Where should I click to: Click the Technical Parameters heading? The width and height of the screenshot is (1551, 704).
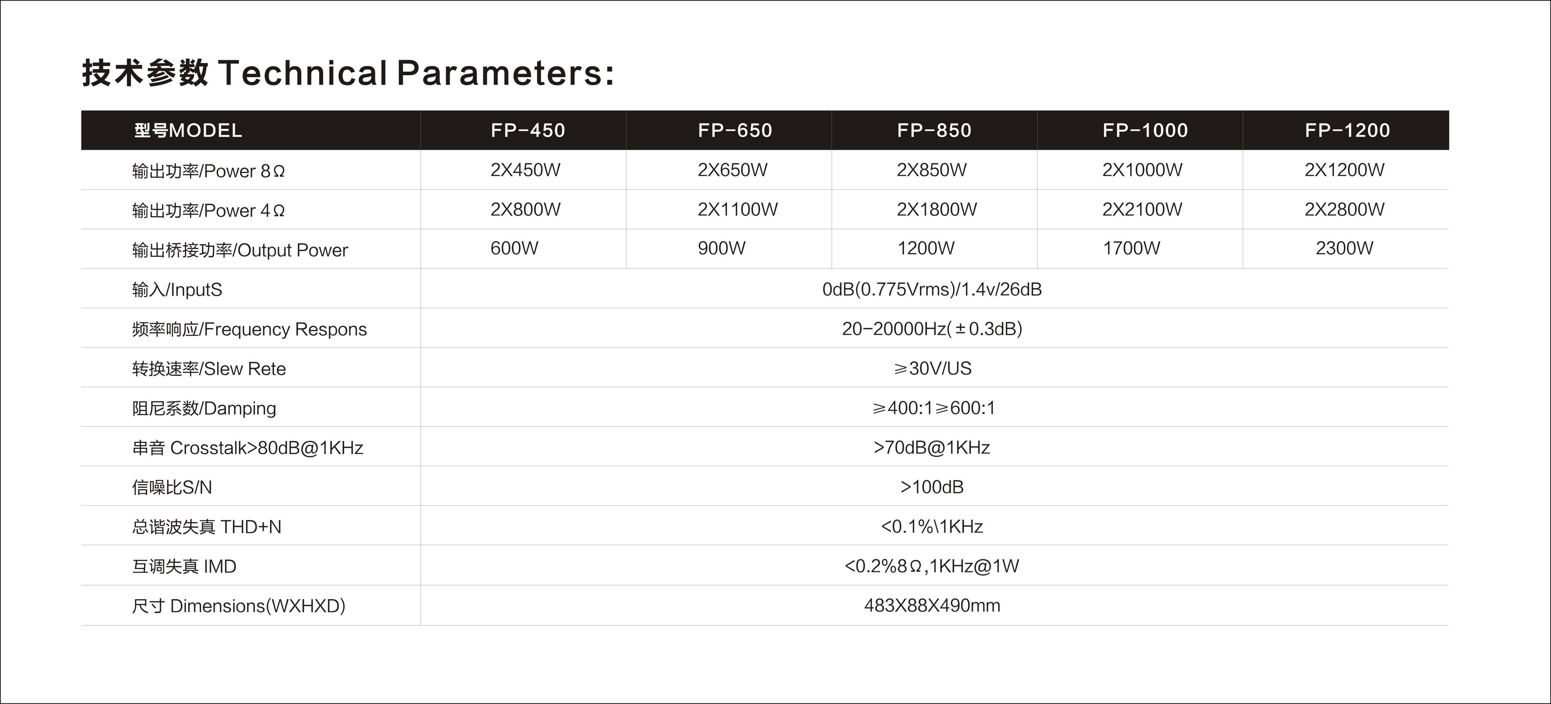coord(348,74)
